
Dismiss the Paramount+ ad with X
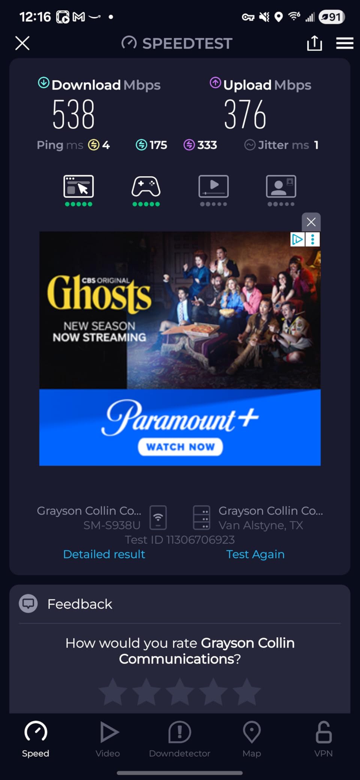pyautogui.click(x=311, y=222)
